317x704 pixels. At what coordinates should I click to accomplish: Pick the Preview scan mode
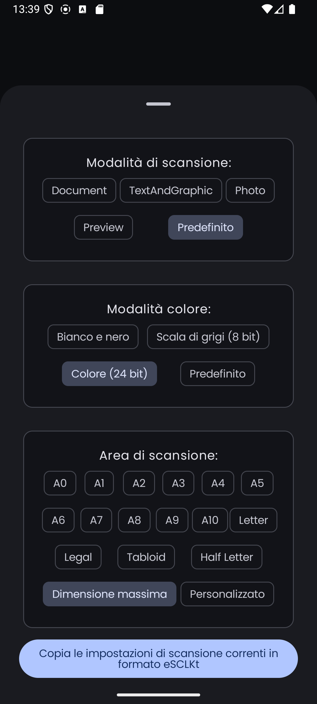click(x=103, y=227)
